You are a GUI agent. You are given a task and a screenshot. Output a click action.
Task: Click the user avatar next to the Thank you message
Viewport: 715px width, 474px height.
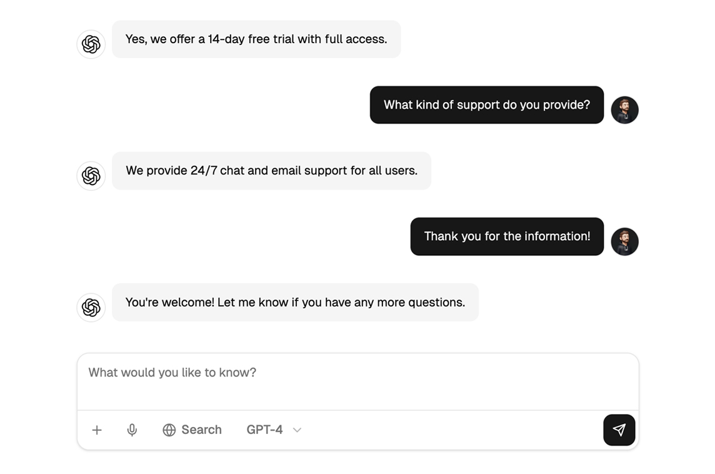click(624, 241)
